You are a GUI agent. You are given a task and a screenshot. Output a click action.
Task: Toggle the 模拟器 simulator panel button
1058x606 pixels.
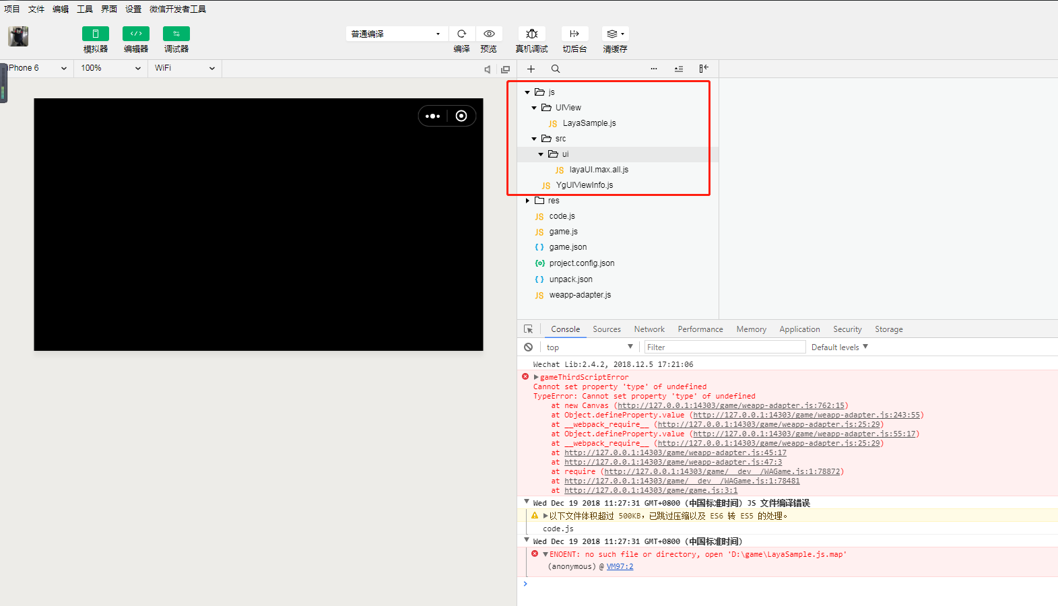(95, 34)
